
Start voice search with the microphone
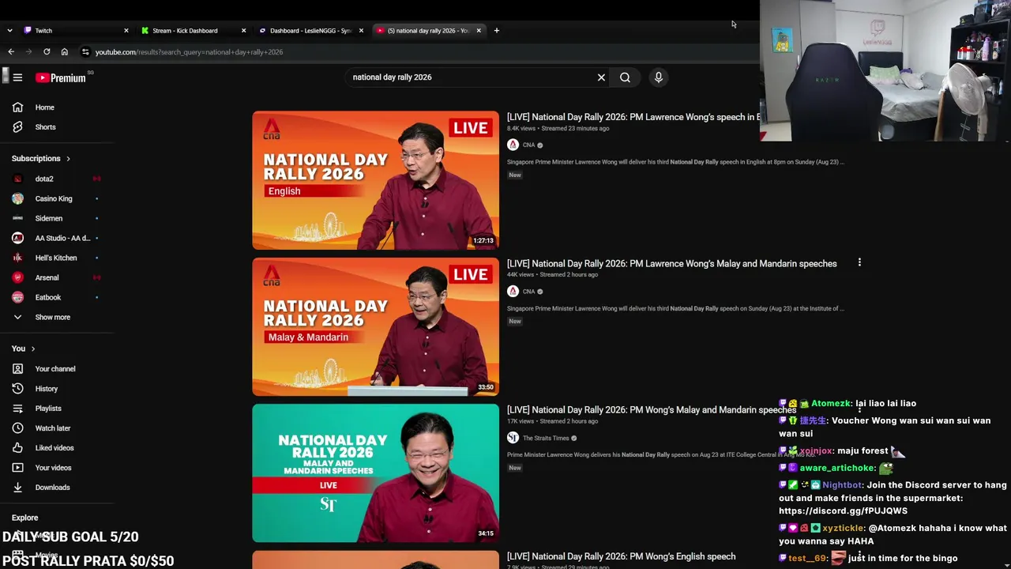658,77
